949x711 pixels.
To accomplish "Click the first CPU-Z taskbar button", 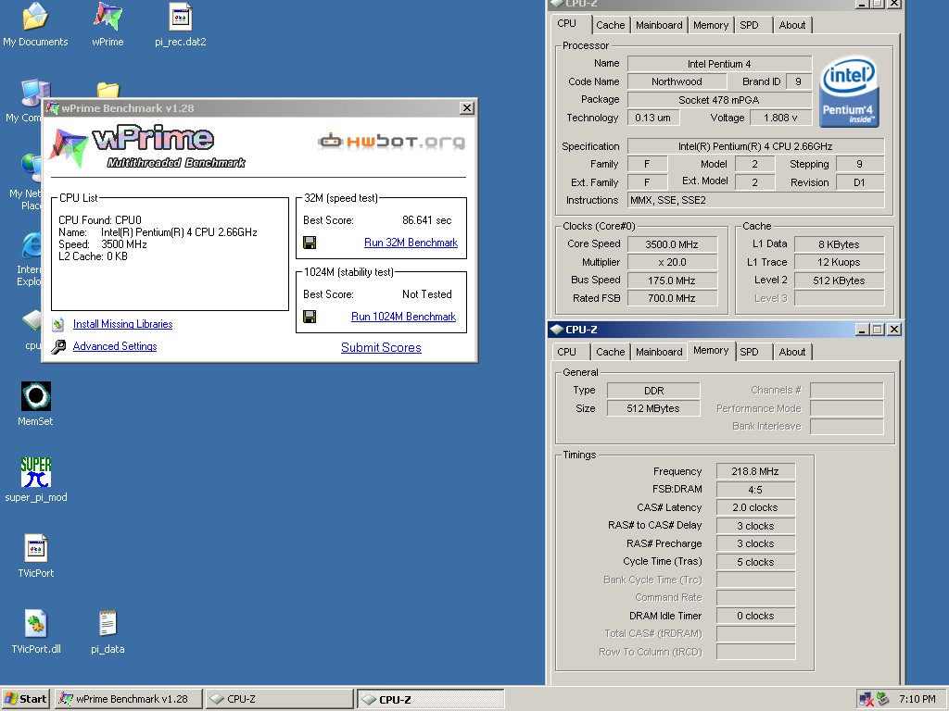I will [x=279, y=699].
